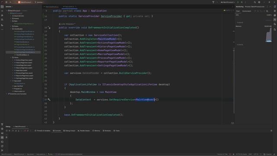Click App breadcrumb in bottom navigation bar

[51, 154]
